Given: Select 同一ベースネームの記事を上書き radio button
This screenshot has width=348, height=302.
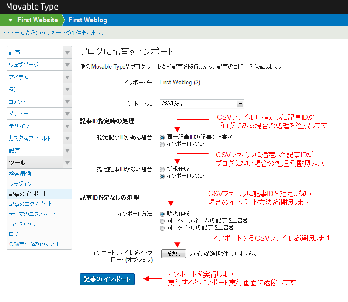Looking at the screenshot, I should tap(162, 221).
